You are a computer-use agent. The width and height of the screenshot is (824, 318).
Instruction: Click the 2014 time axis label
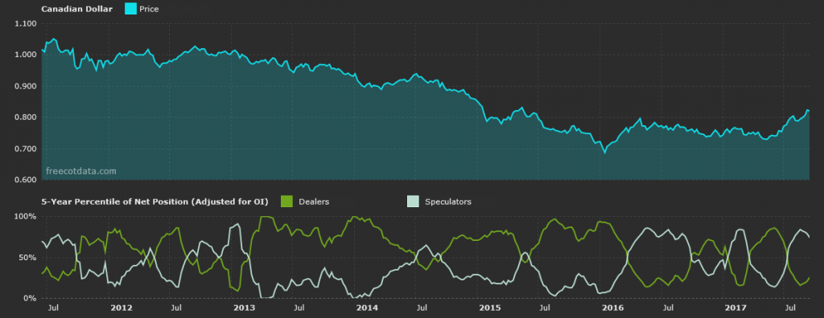click(367, 308)
